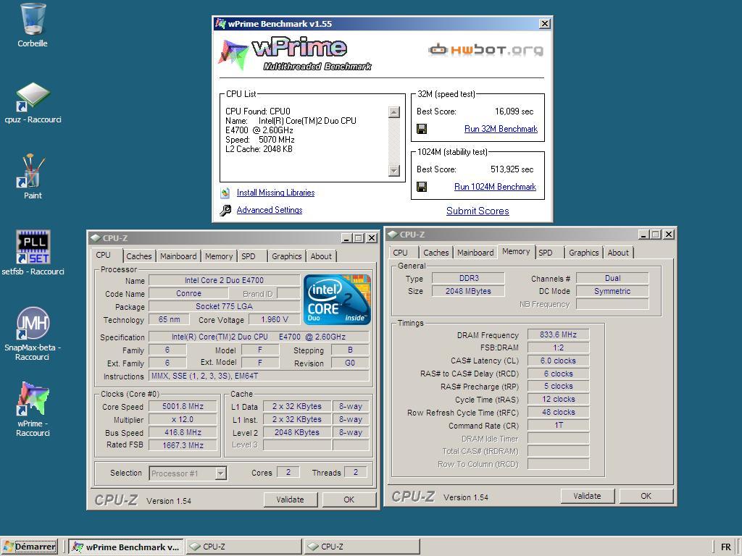The image size is (742, 556).
Task: Open the Démarrer start menu
Action: (30, 547)
